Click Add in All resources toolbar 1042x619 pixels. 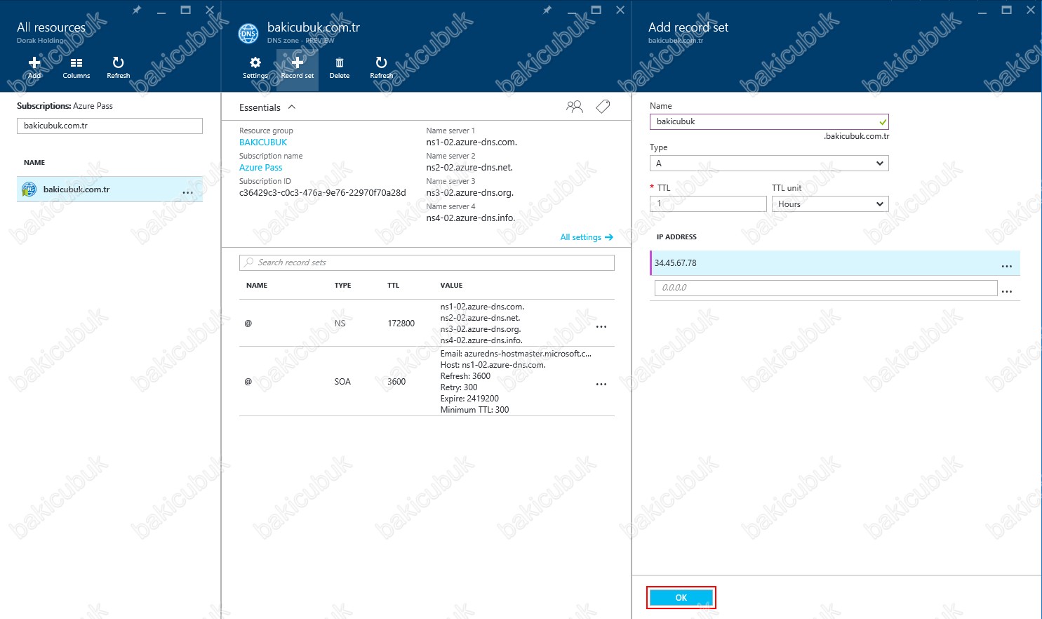[34, 67]
